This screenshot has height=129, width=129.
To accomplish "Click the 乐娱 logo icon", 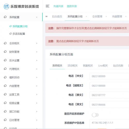I will tap(6, 6).
